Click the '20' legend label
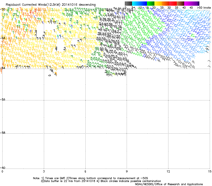This screenshot has width=212, height=186. click(x=154, y=8)
